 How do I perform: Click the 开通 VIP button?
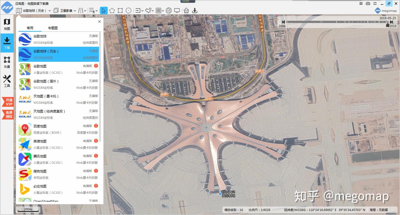pyautogui.click(x=8, y=102)
